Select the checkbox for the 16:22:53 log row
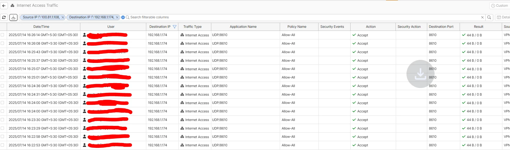Viewport: 510px width, 150px height. (2, 145)
